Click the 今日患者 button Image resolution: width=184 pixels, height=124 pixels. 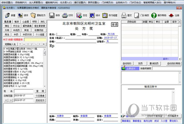(40, 96)
